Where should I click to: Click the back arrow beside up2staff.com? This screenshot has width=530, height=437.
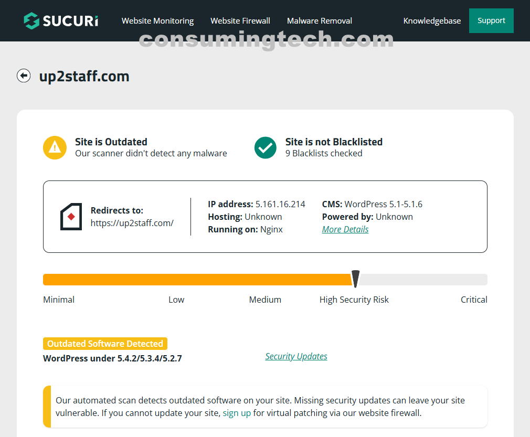[24, 76]
